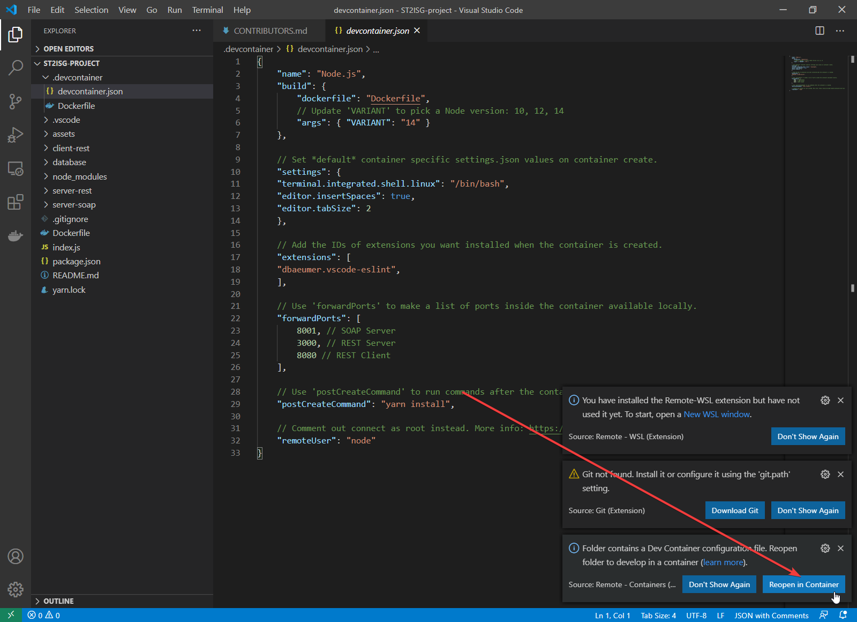The image size is (857, 622).
Task: Click the editor minimap preview
Action: (x=816, y=73)
